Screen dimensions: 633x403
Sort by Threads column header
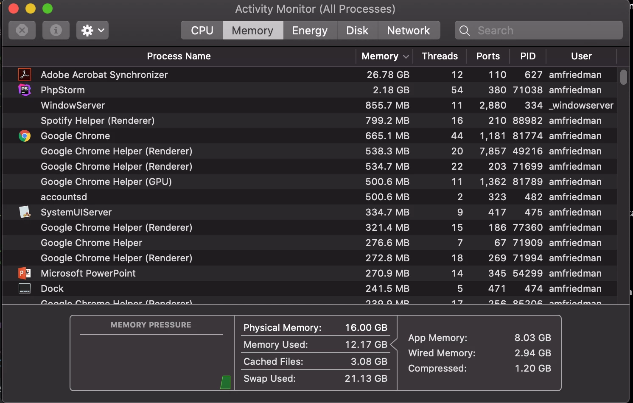(440, 56)
